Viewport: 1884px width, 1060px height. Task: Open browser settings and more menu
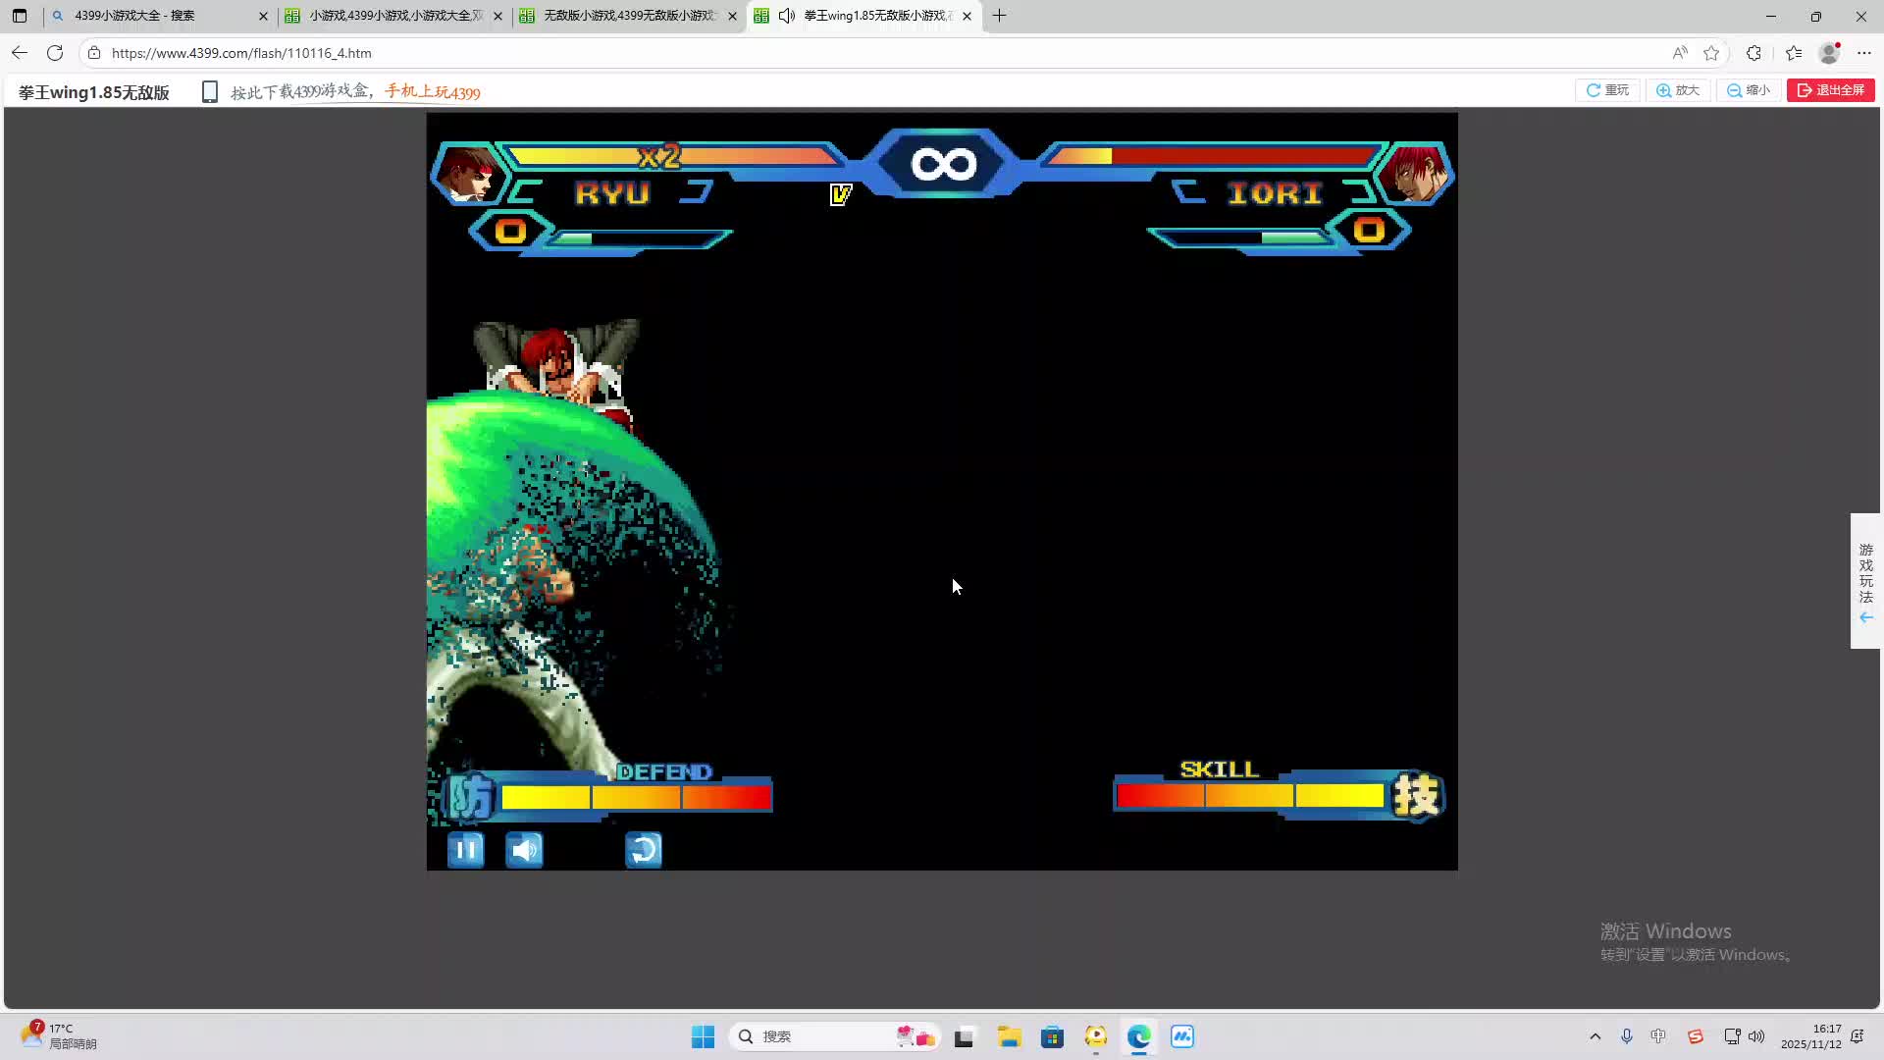pyautogui.click(x=1863, y=53)
